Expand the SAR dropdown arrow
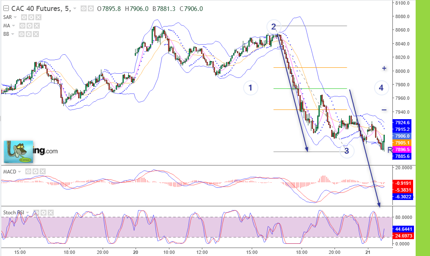The height and width of the screenshot is (256, 430). 15,17
